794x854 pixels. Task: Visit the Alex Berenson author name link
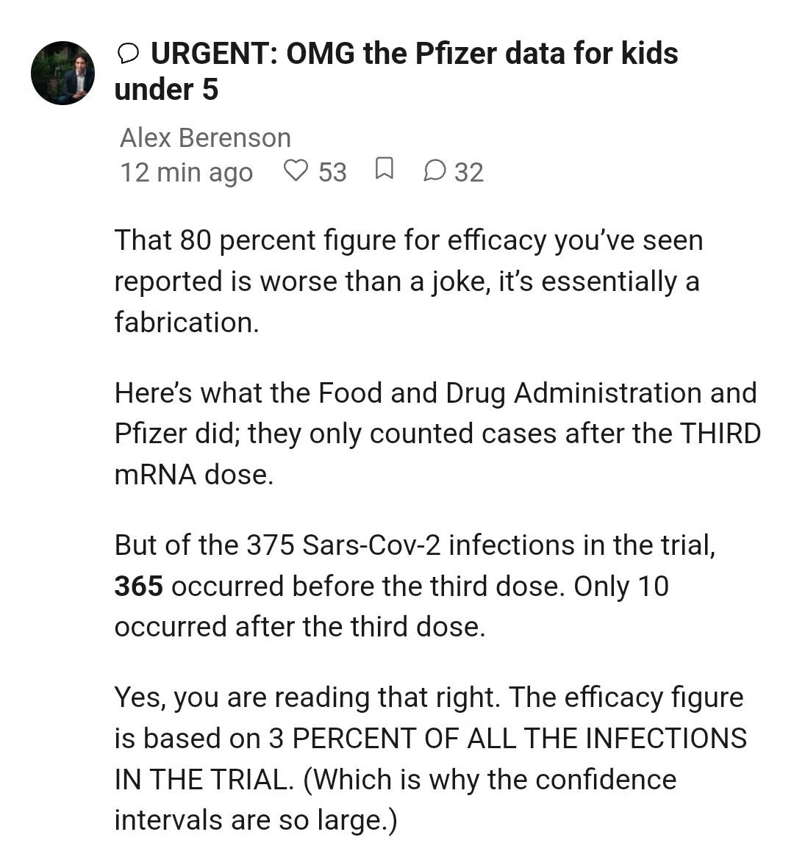[x=205, y=137]
